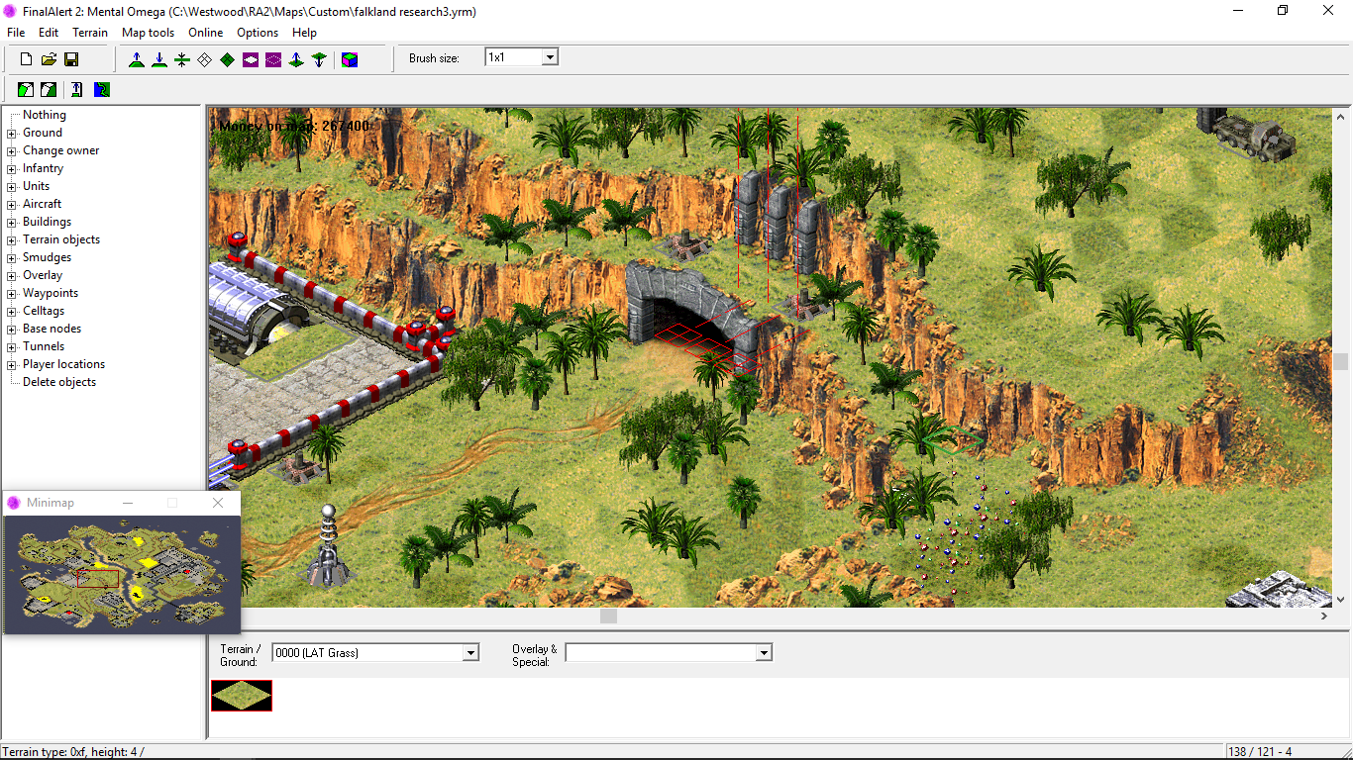Open the Map tools menu
The height and width of the screenshot is (760, 1353).
click(x=148, y=33)
